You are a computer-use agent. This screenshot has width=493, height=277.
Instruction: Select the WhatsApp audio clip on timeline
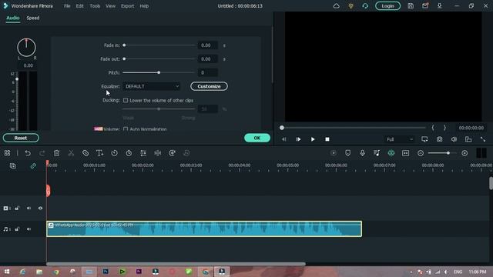[x=204, y=229]
